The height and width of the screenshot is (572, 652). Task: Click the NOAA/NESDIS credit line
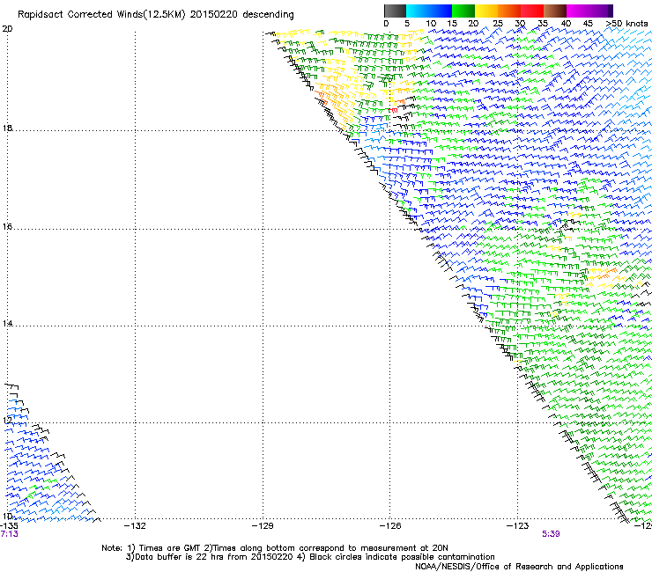pyautogui.click(x=519, y=567)
